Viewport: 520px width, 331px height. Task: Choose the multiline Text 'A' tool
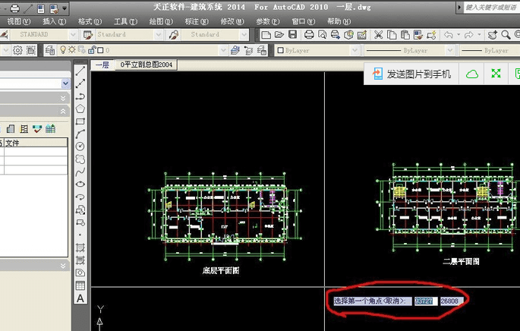pyautogui.click(x=80, y=298)
